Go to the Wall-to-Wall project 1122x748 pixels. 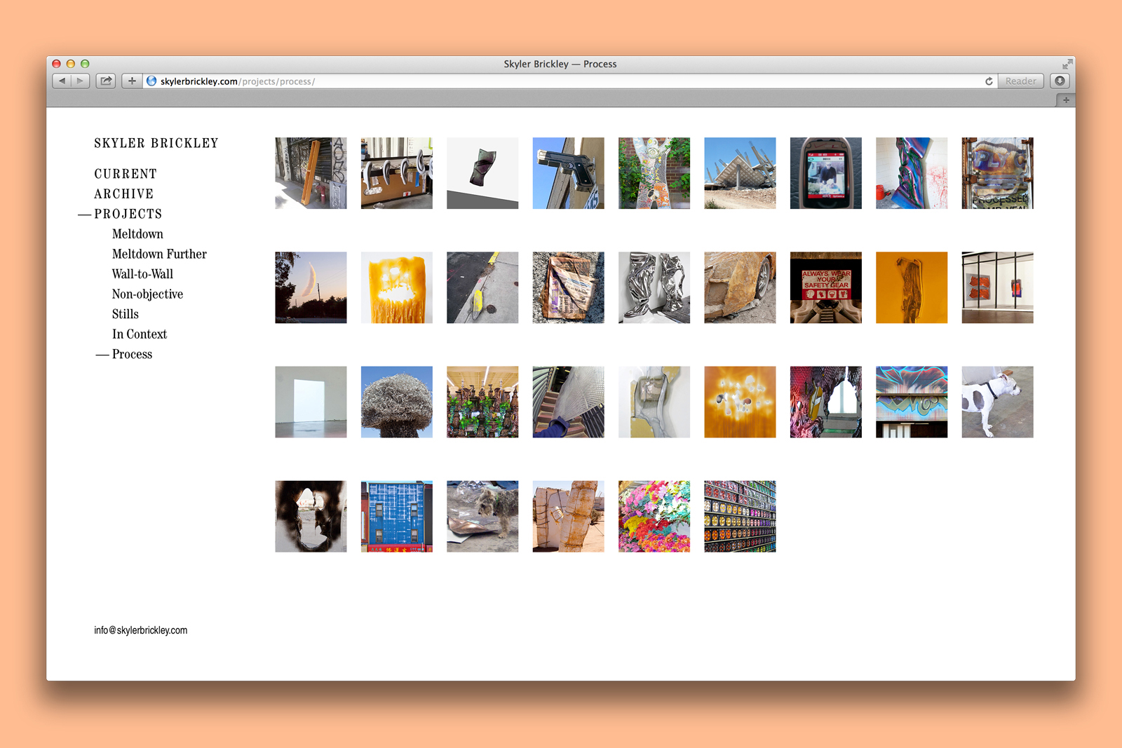pos(142,274)
